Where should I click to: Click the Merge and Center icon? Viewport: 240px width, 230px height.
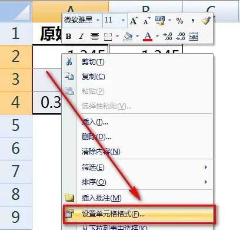(194, 37)
